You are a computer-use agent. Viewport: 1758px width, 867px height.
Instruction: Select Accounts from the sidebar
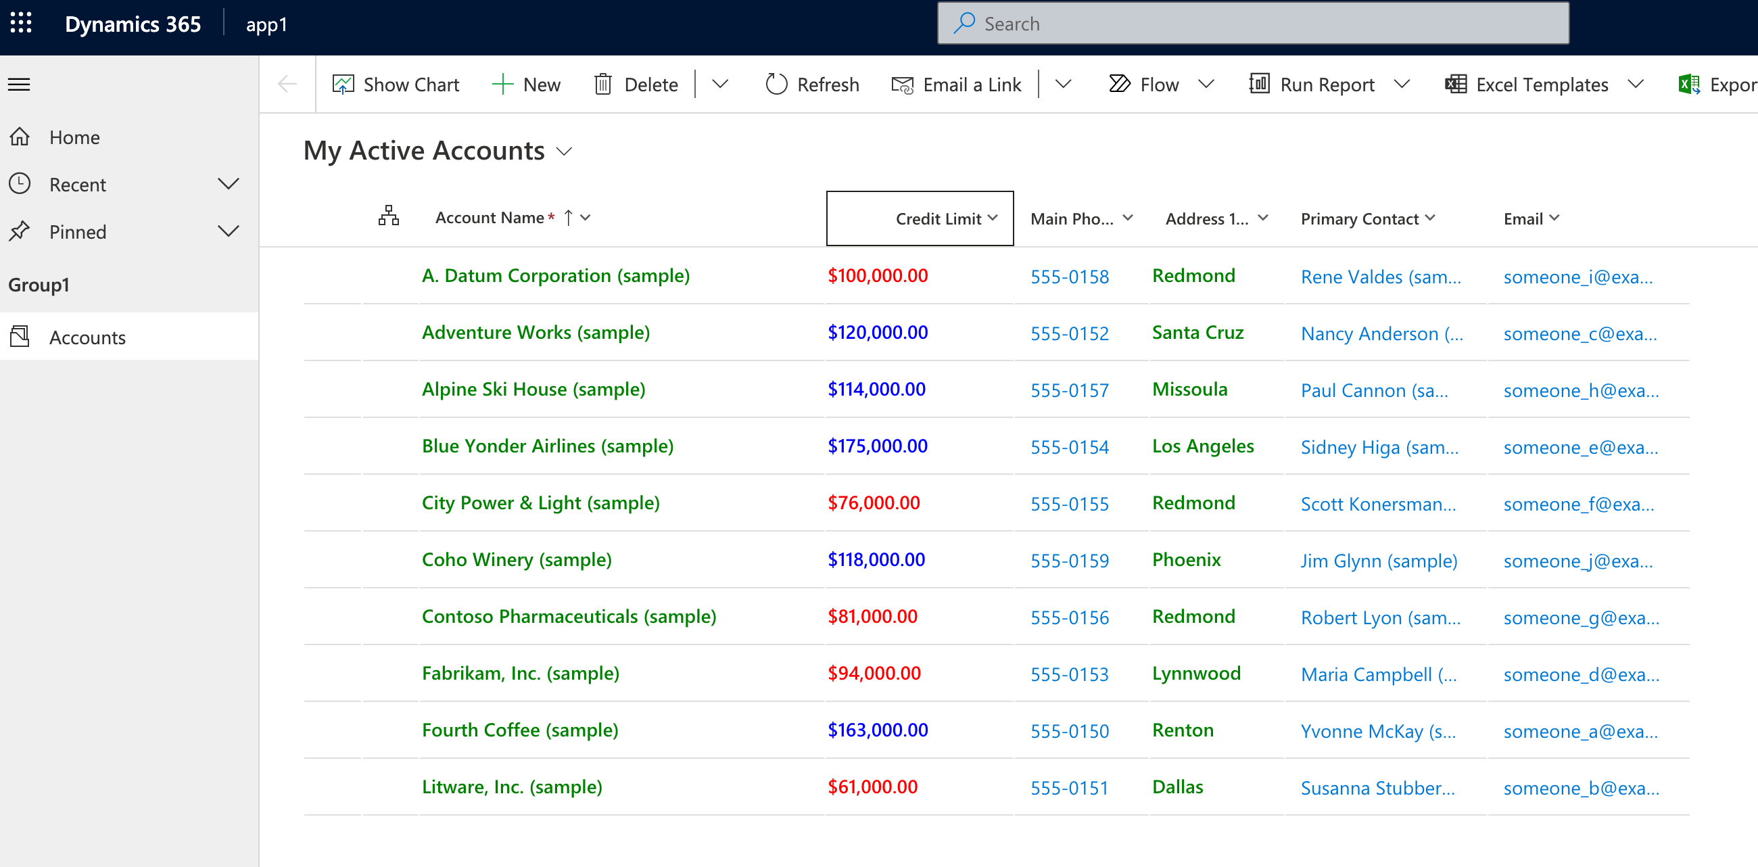(x=87, y=337)
